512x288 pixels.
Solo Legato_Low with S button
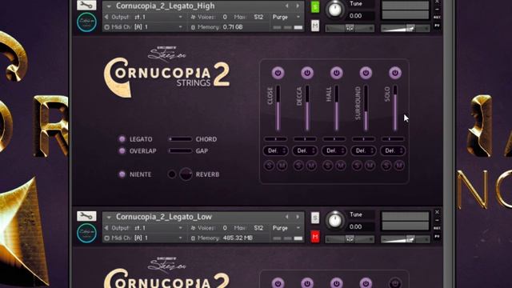click(315, 218)
